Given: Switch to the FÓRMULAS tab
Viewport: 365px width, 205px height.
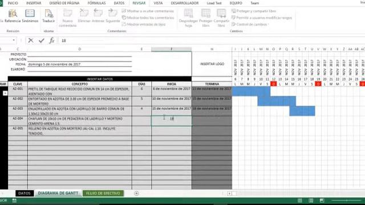Looking at the screenshot, I should pyautogui.click(x=96, y=3).
